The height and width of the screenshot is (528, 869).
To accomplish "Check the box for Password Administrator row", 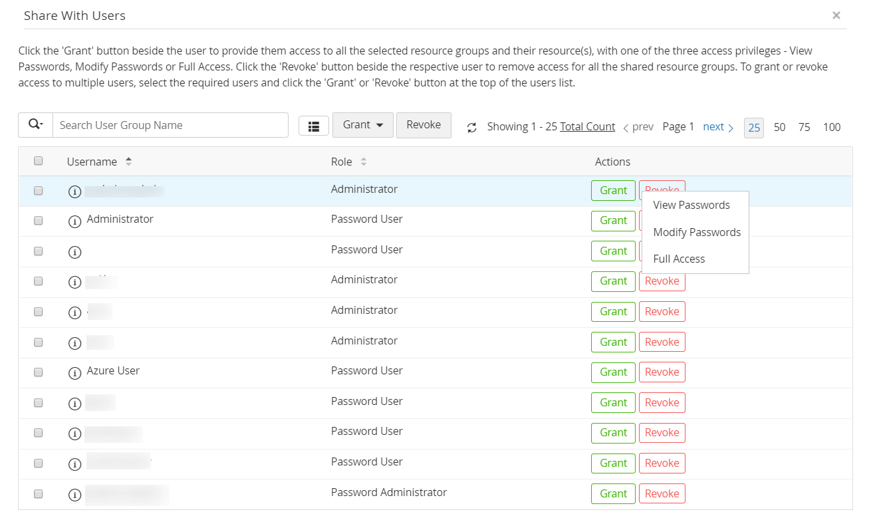I will 39,494.
